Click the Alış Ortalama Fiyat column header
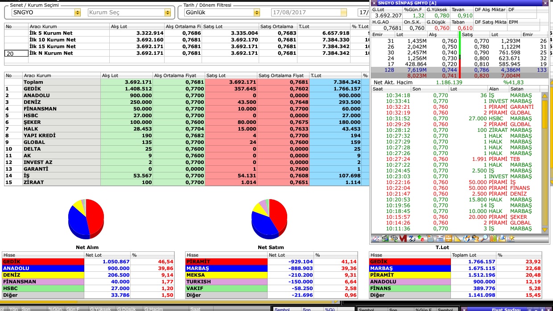The width and height of the screenshot is (553, 311). click(x=178, y=76)
